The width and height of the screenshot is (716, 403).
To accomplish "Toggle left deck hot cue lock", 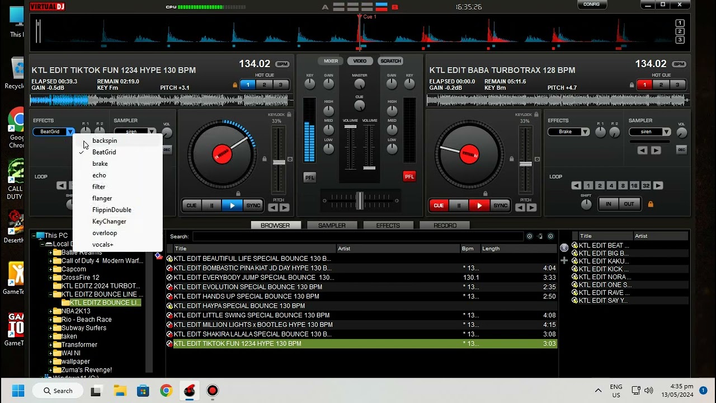I will [235, 85].
